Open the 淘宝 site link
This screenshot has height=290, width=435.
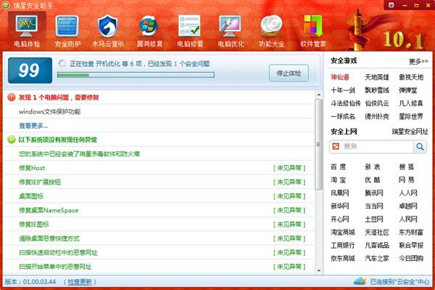click(338, 180)
